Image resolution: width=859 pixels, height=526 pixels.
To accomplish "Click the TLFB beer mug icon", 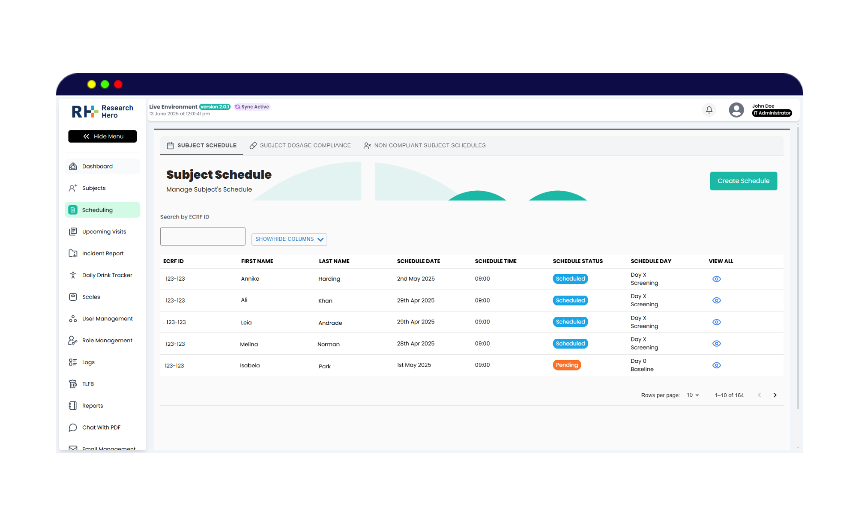I will coord(73,384).
